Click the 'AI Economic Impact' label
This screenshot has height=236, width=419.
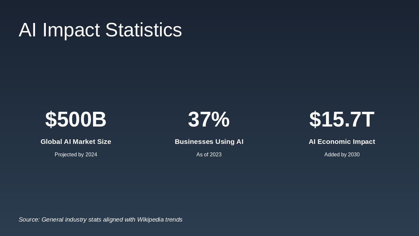[x=342, y=142]
